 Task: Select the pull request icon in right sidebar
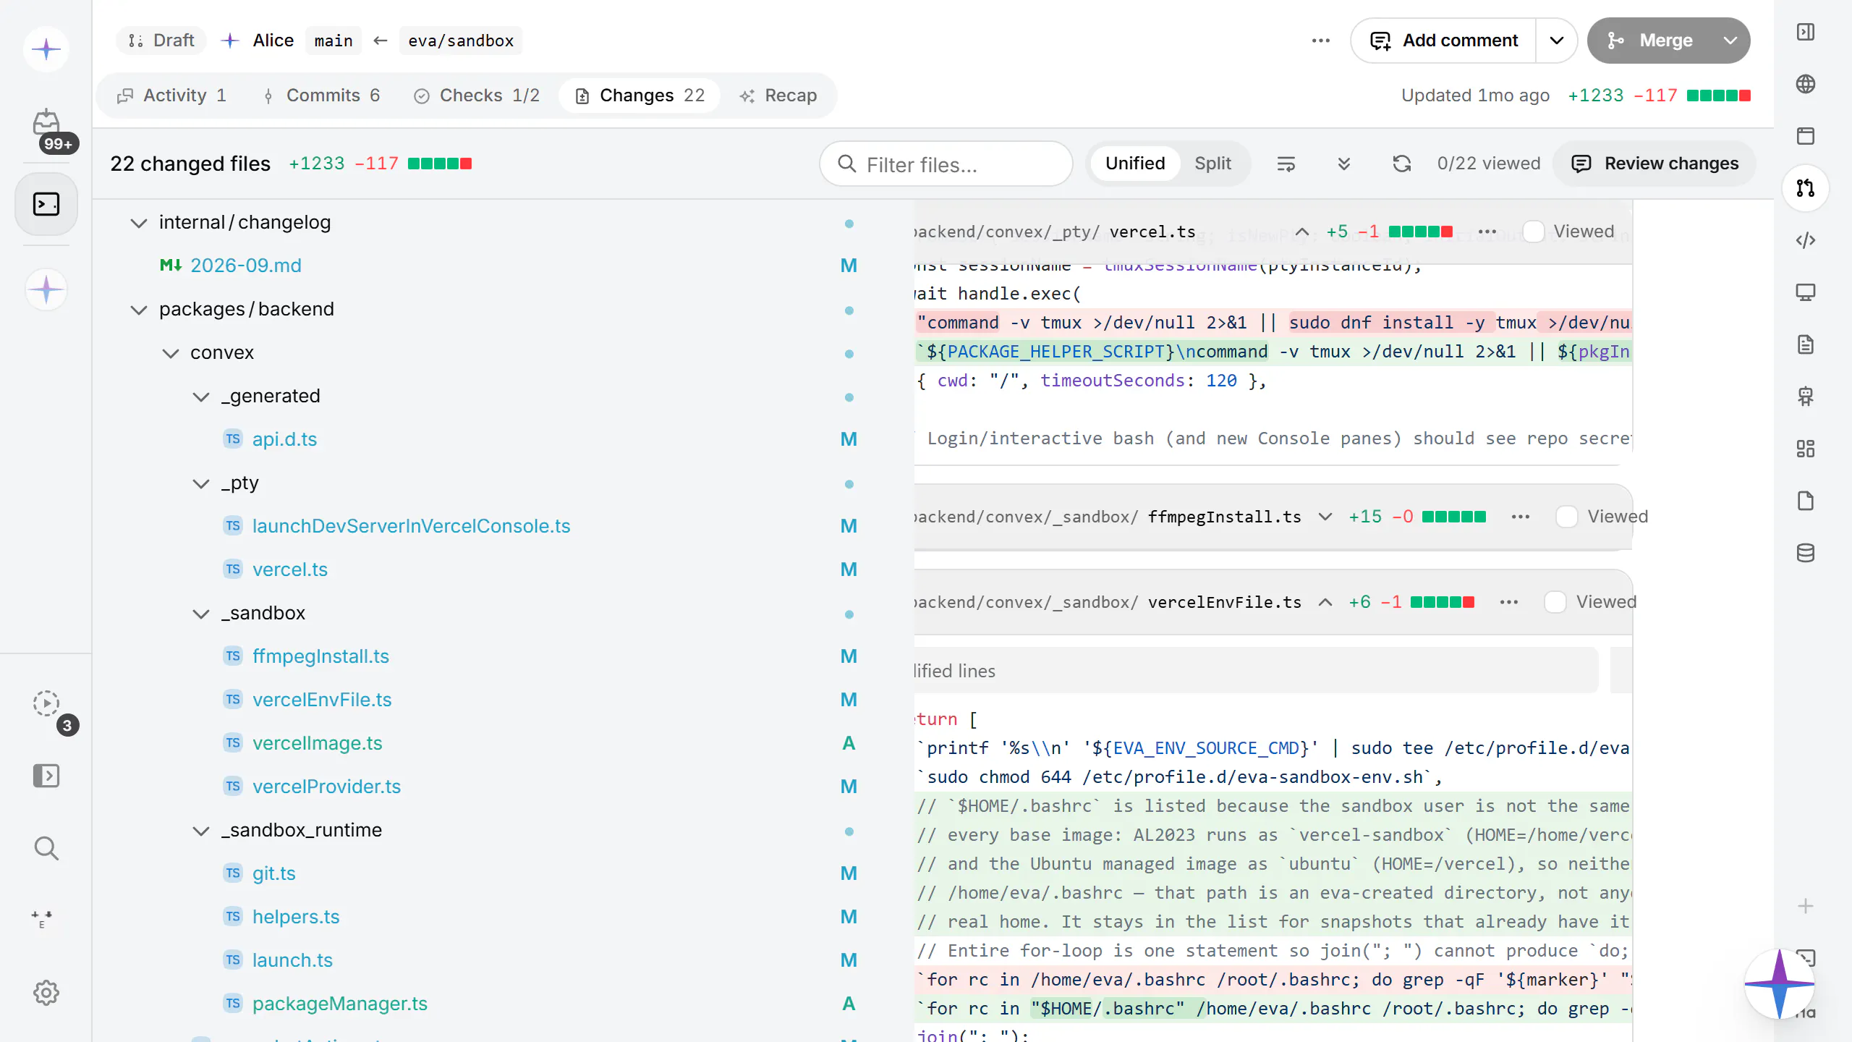coord(1806,188)
